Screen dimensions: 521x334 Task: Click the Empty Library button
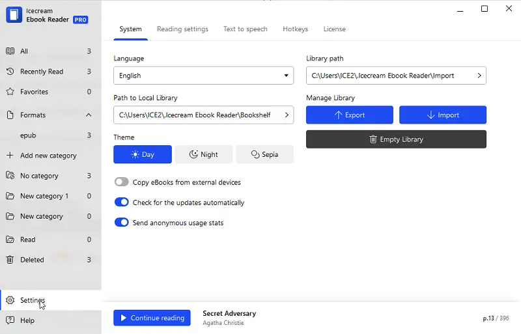click(x=396, y=139)
